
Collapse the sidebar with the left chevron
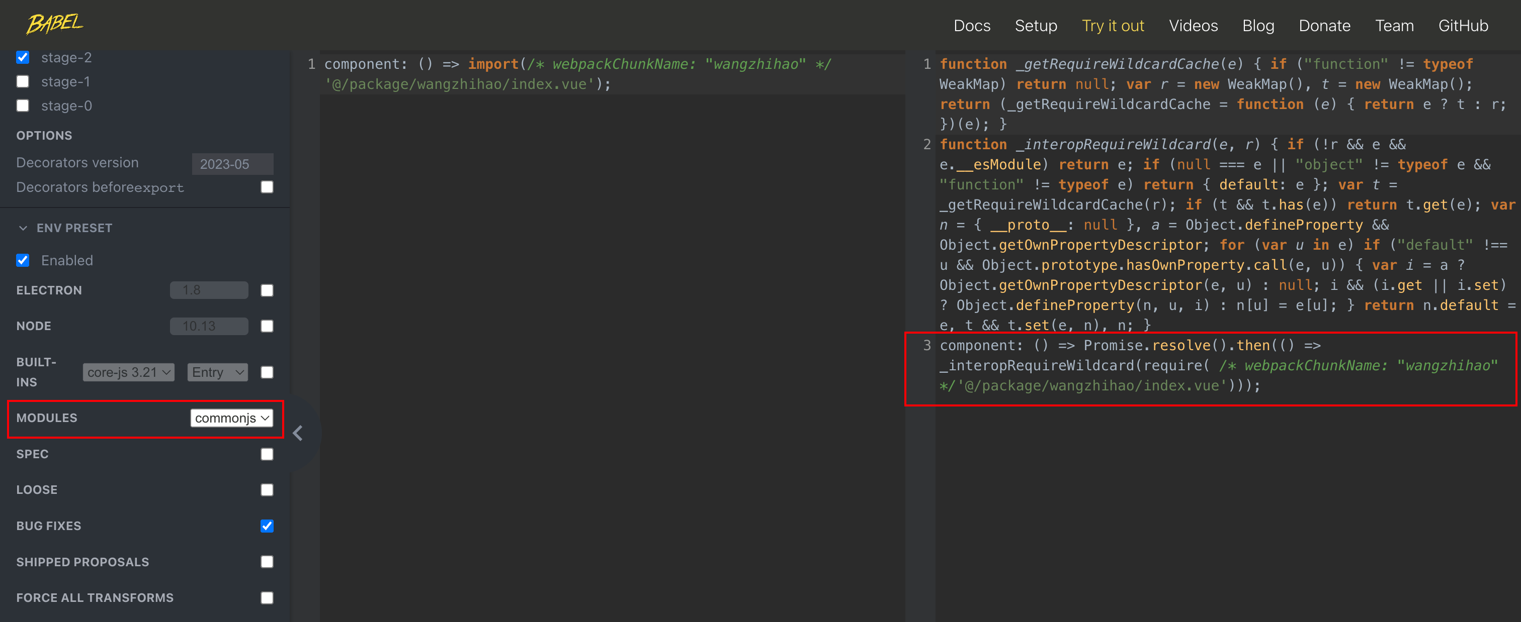[x=298, y=433]
